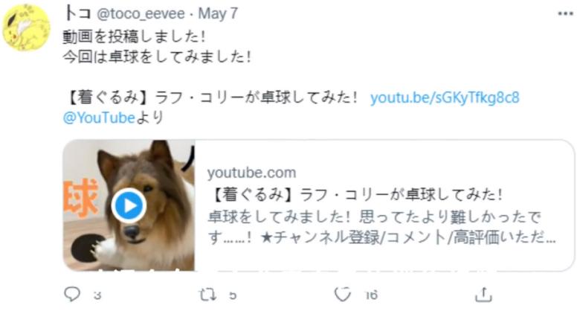Open the May 7 timestamp
Image resolution: width=580 pixels, height=311 pixels.
[x=218, y=13]
